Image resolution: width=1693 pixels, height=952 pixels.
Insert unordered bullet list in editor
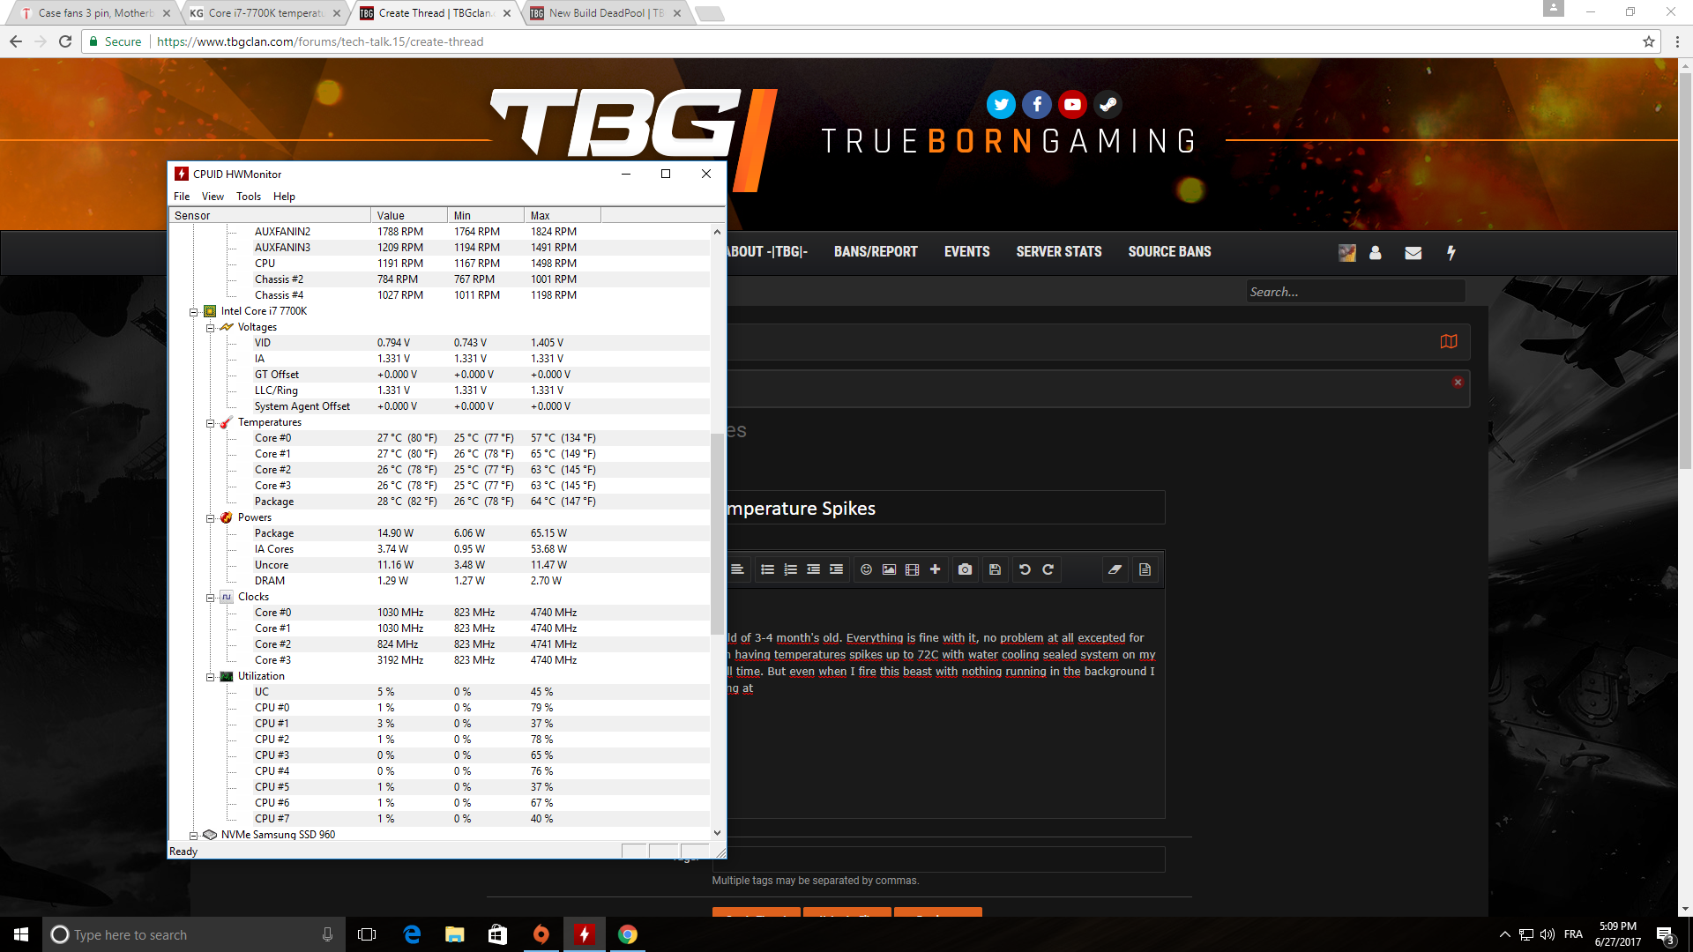coord(767,569)
